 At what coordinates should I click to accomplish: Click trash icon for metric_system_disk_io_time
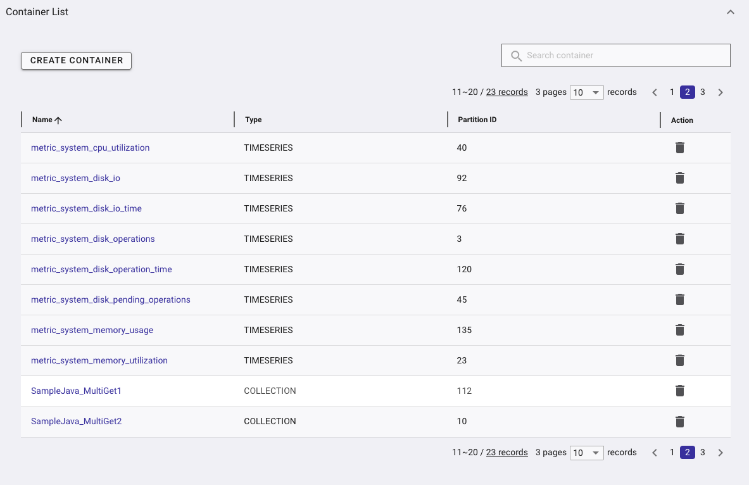coord(680,208)
